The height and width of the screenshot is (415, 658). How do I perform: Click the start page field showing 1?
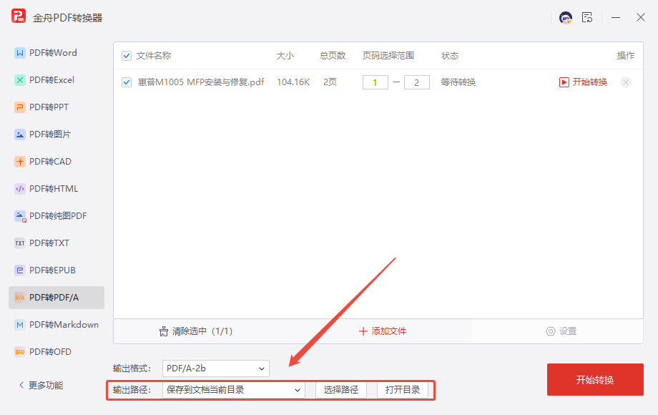[375, 82]
